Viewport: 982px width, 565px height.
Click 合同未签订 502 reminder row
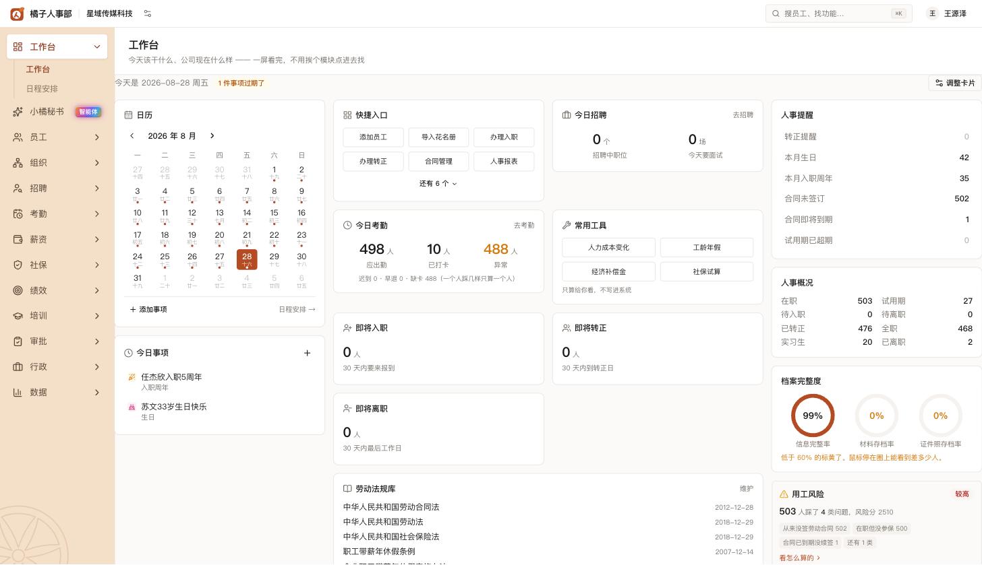(876, 199)
